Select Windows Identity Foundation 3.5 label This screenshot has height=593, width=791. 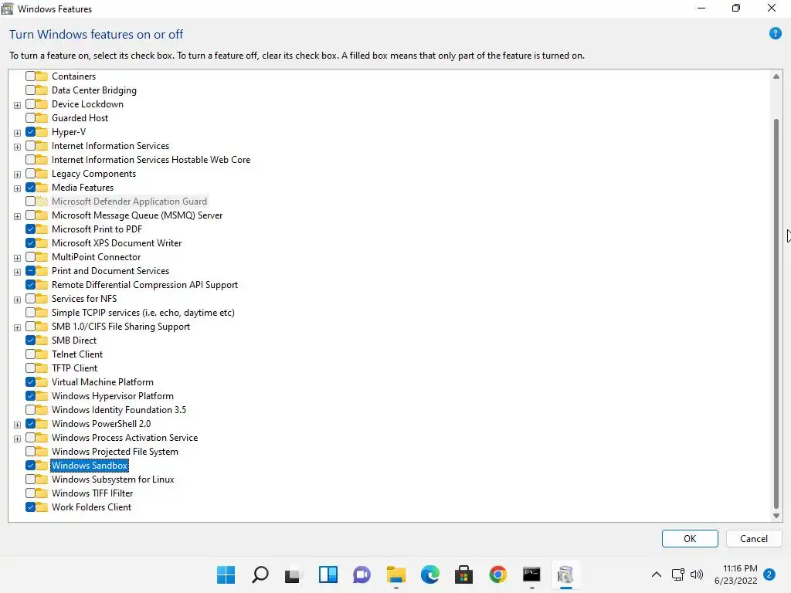(x=118, y=410)
